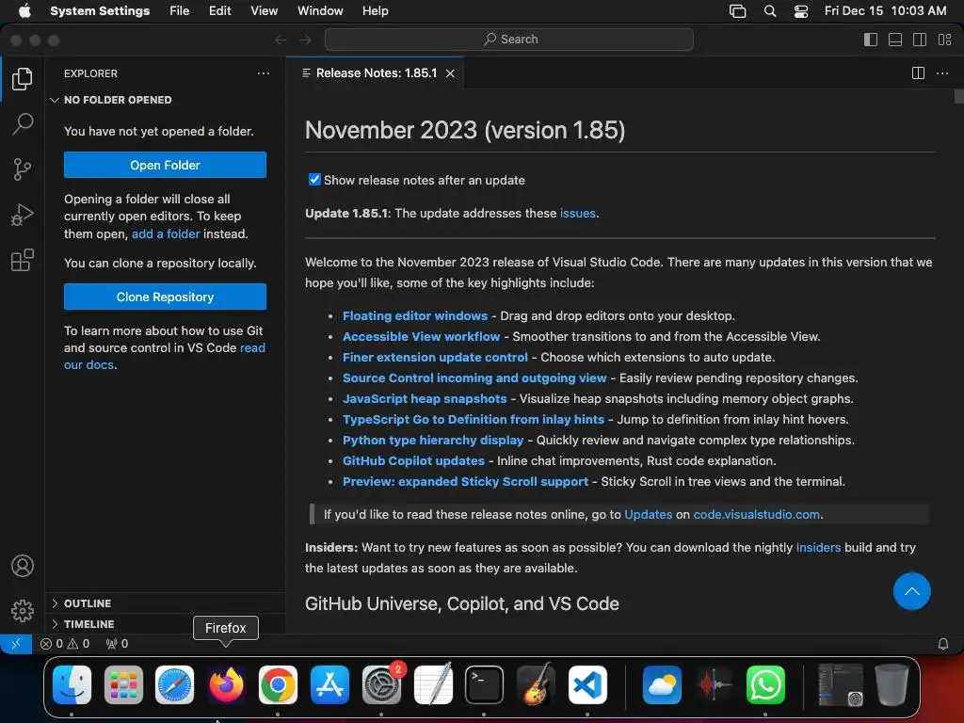
Task: Open WhatsApp from the Dock
Action: pyautogui.click(x=764, y=684)
